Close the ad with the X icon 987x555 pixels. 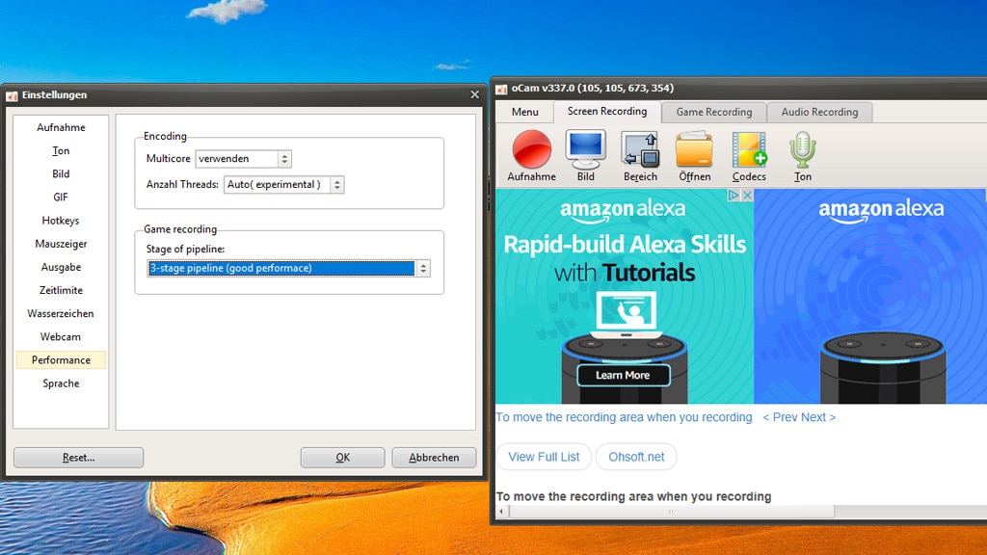click(747, 195)
